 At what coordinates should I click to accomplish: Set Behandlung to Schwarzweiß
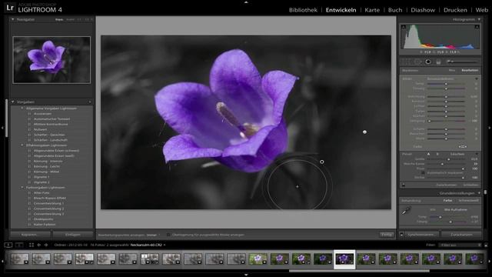[x=469, y=200]
